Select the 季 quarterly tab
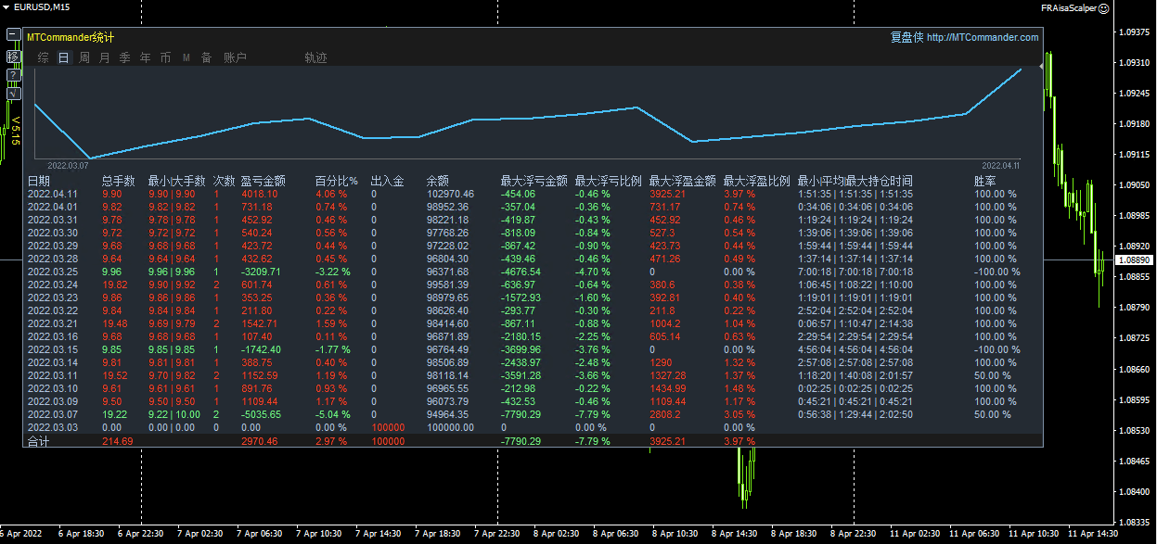The image size is (1157, 544). [124, 57]
